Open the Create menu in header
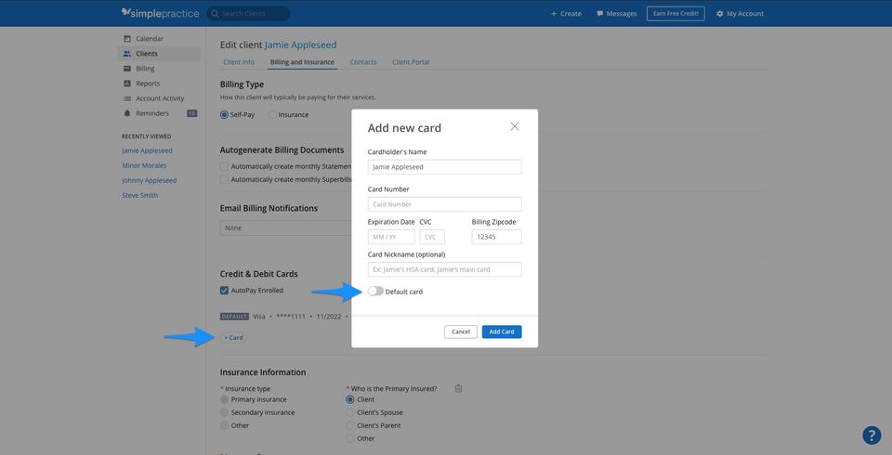 pos(566,14)
